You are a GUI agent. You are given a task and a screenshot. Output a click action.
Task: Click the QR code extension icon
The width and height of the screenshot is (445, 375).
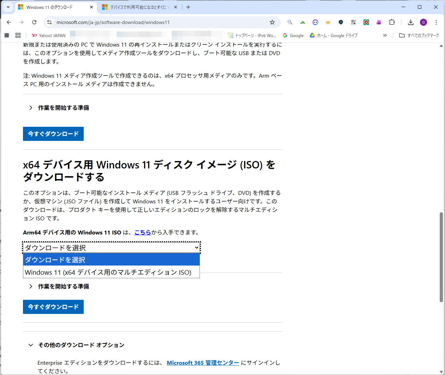pyautogui.click(x=353, y=22)
